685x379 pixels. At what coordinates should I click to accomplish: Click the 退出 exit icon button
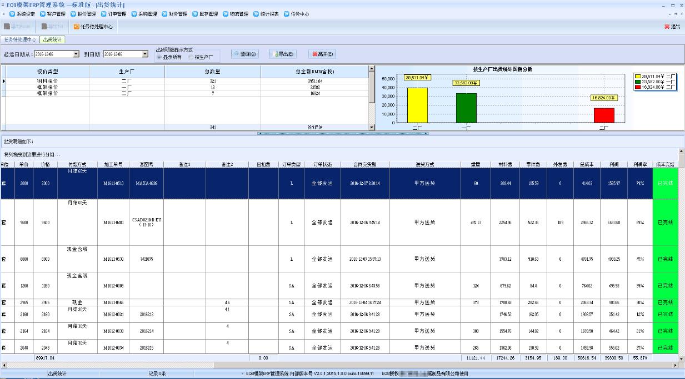(x=672, y=26)
